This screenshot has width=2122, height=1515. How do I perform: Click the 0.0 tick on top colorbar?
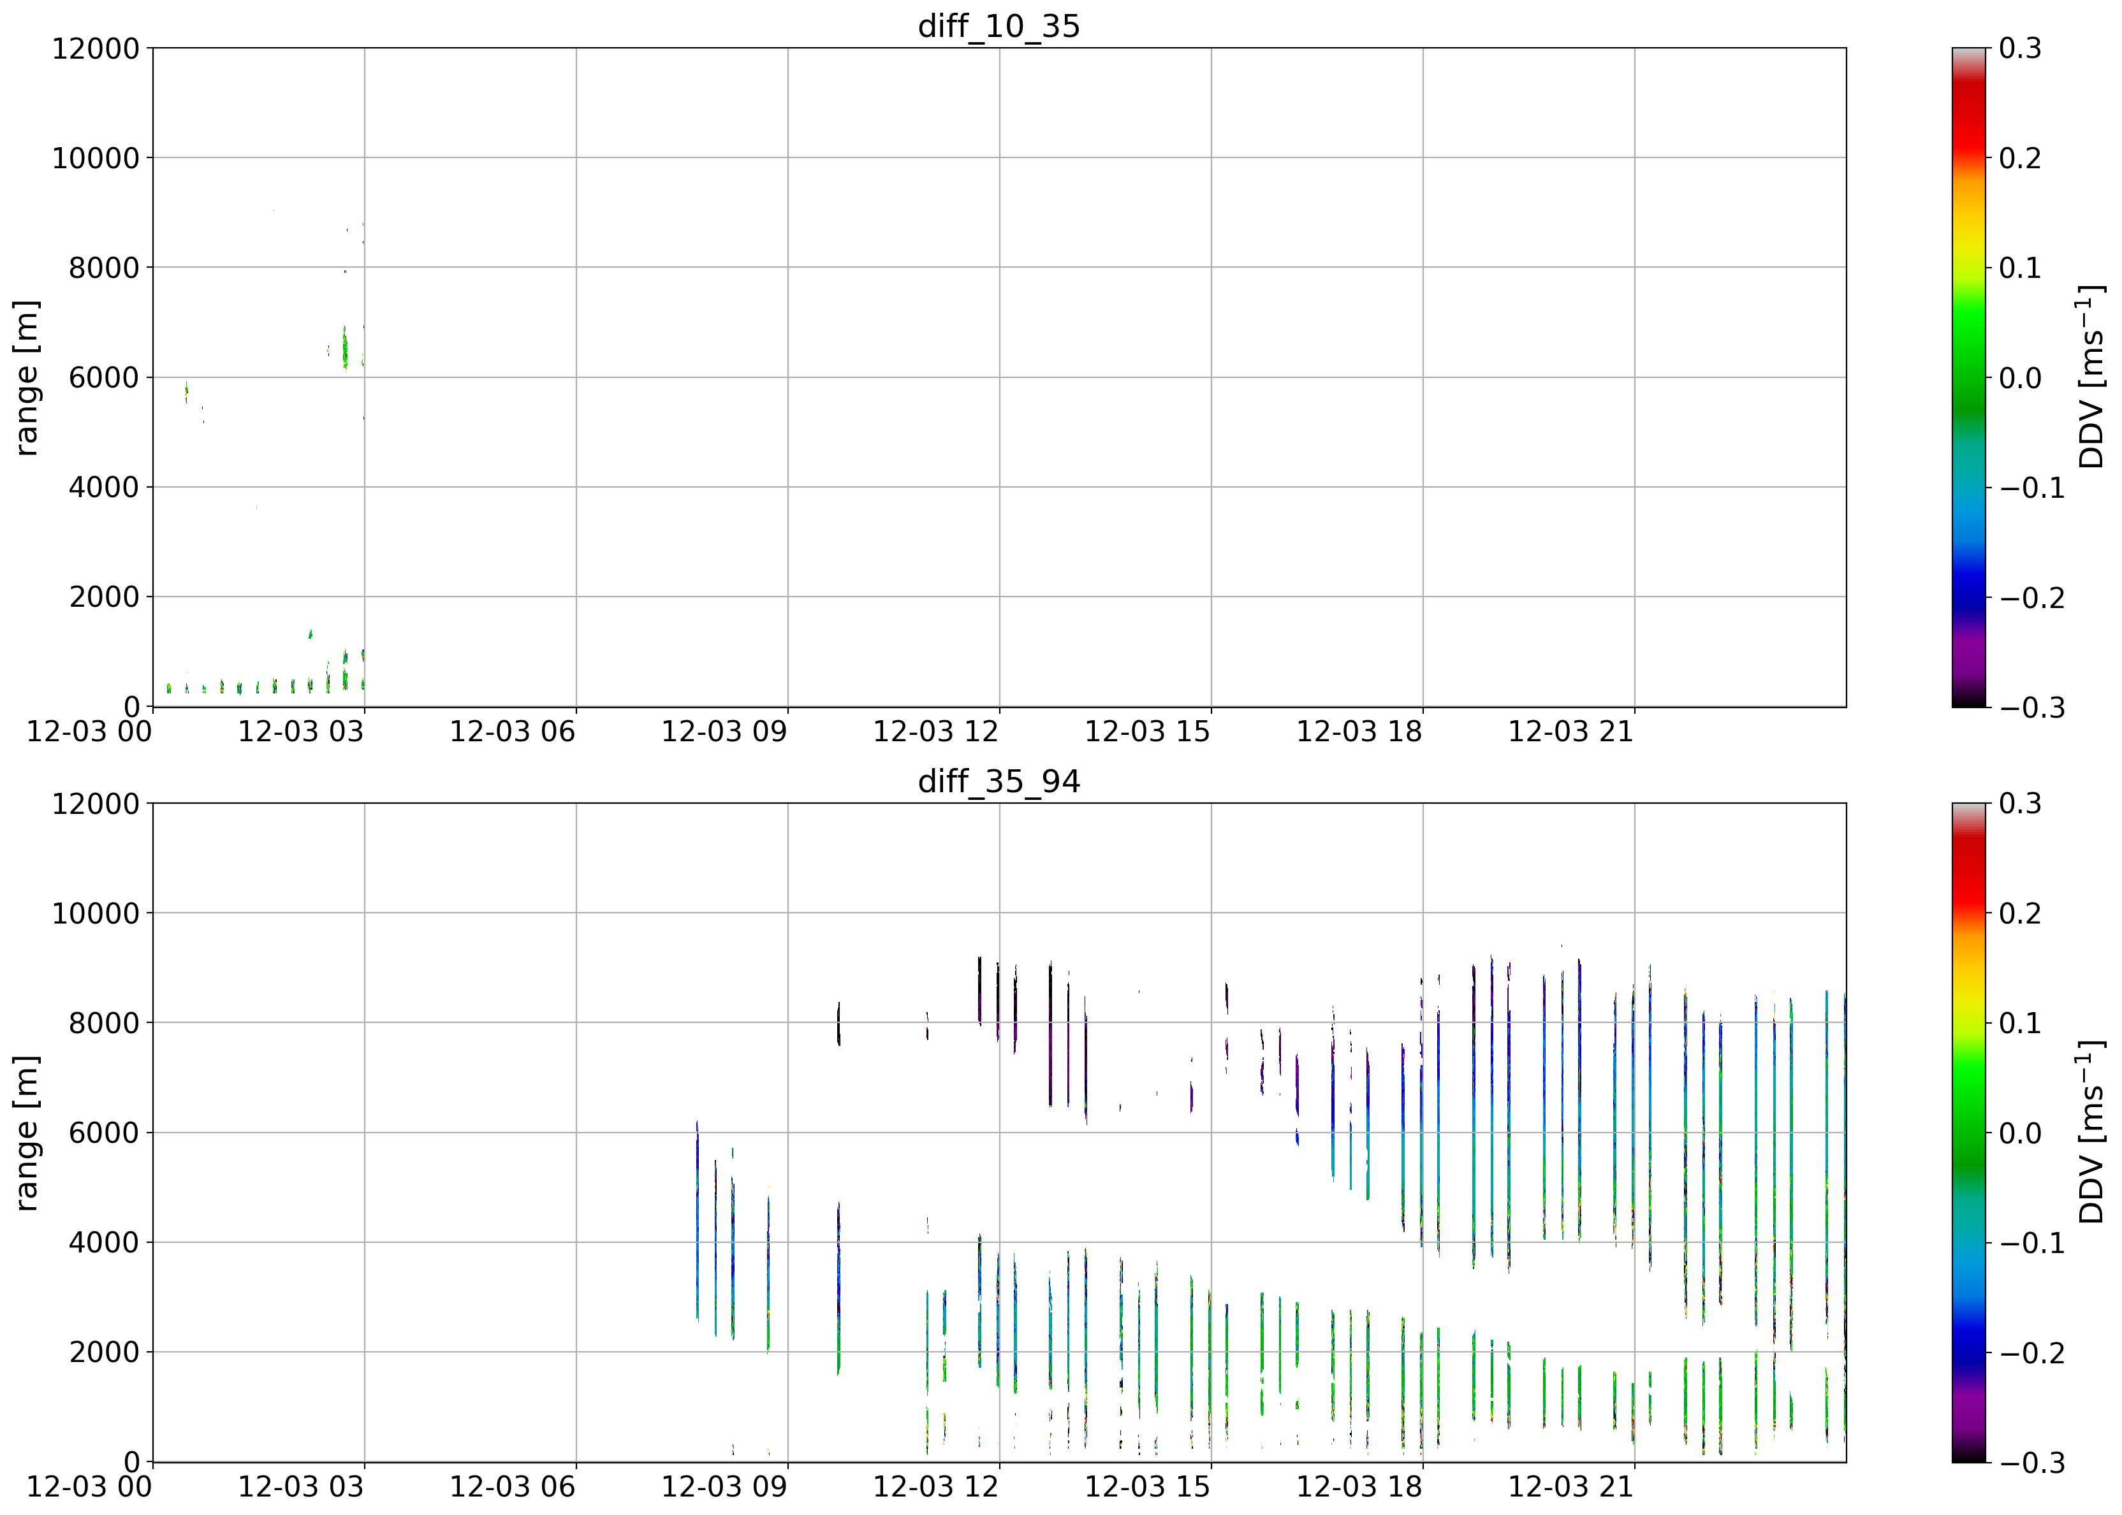(2020, 378)
